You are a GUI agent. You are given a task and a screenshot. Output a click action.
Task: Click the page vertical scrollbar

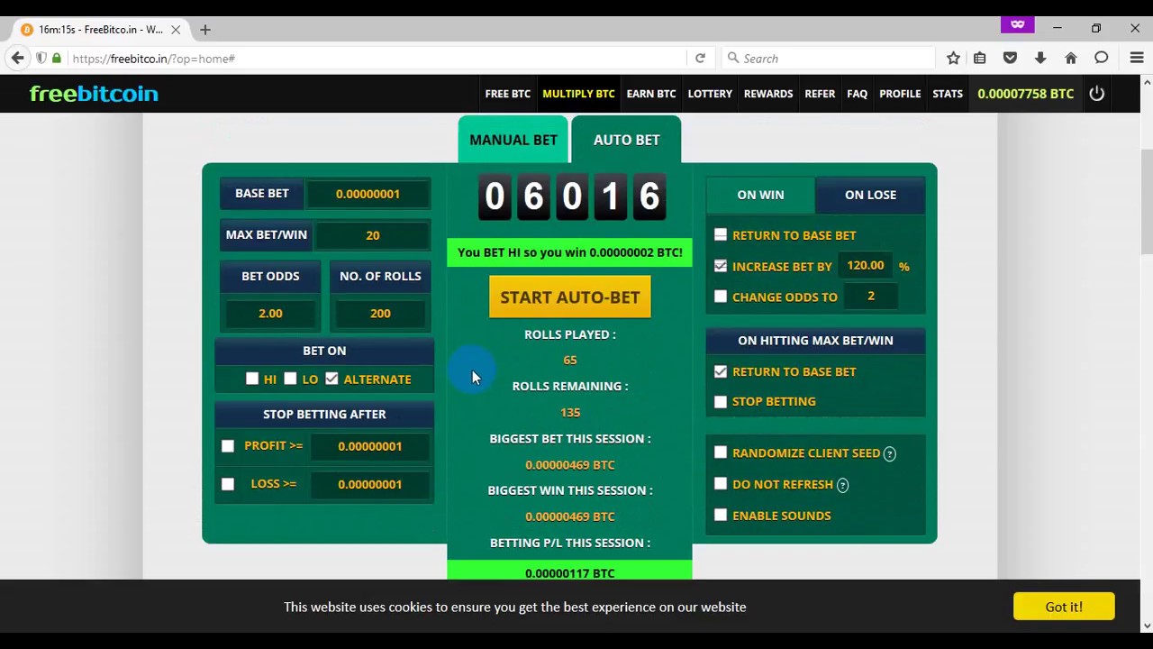point(1146,202)
